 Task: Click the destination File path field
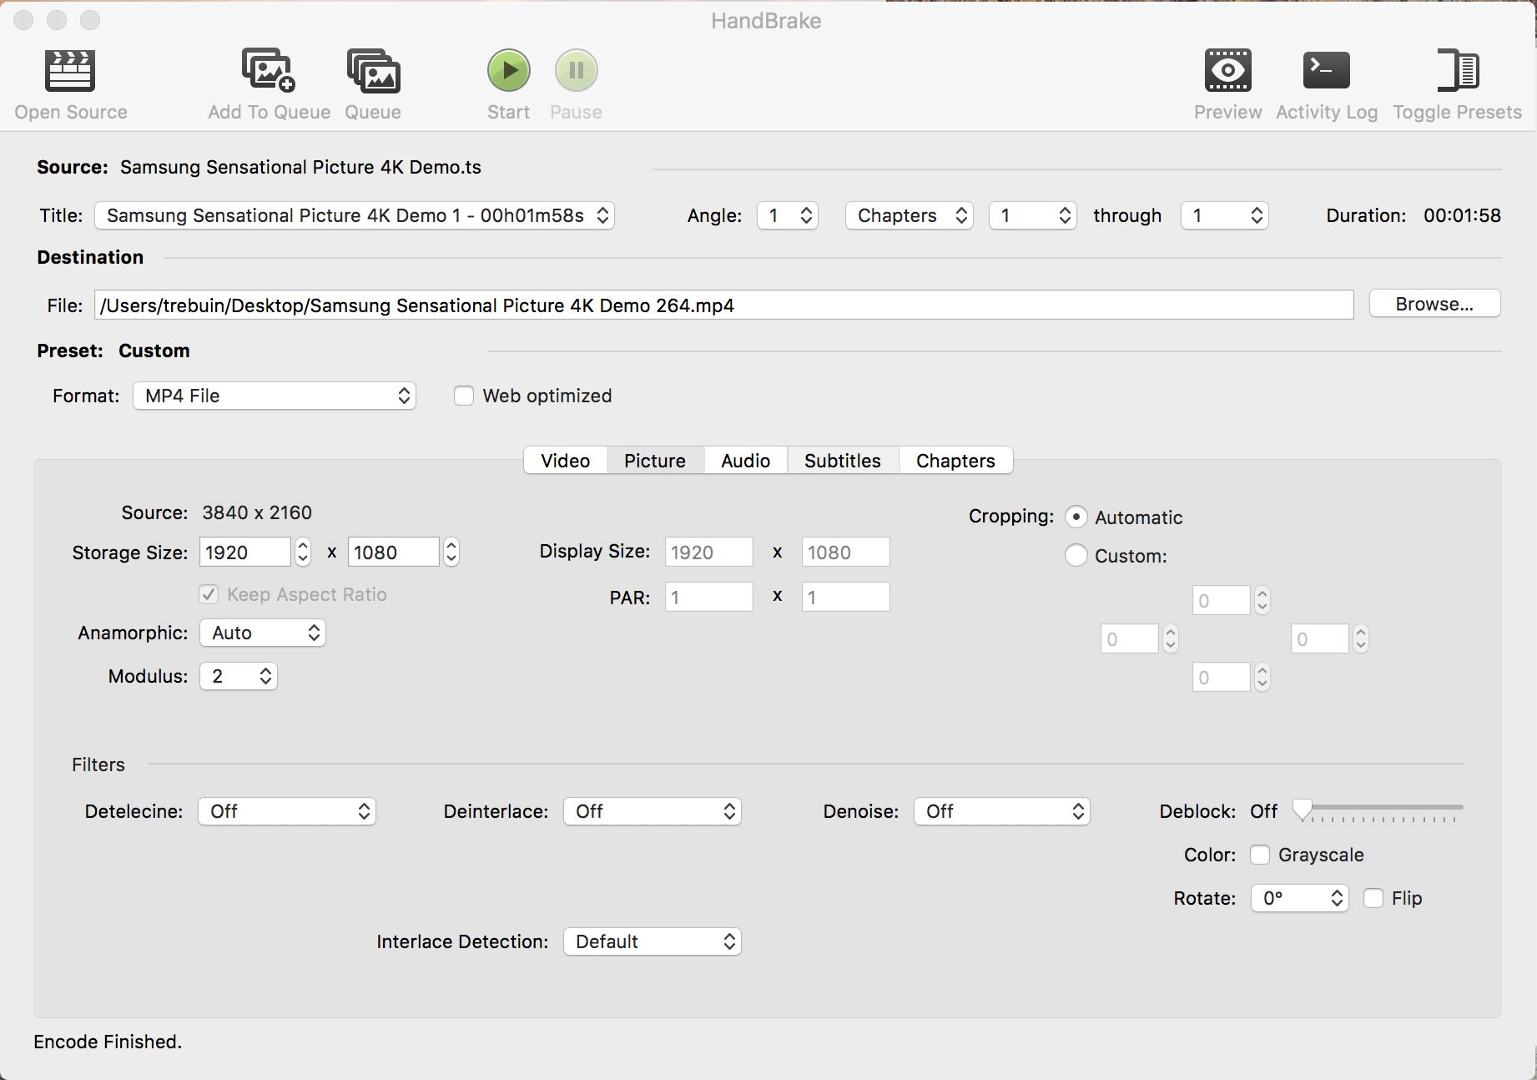pyautogui.click(x=724, y=305)
